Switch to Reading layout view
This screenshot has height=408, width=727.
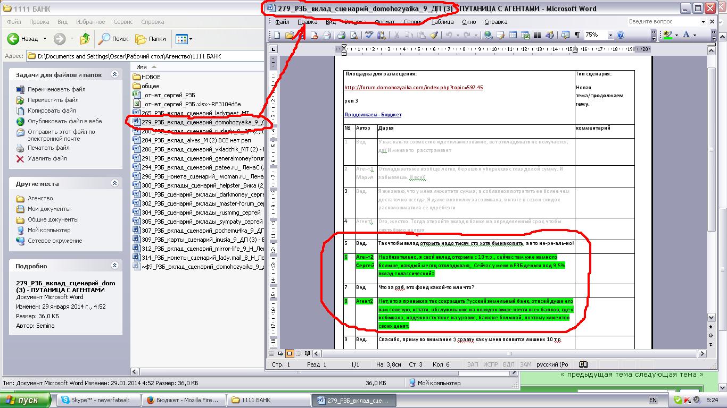pyautogui.click(x=307, y=353)
